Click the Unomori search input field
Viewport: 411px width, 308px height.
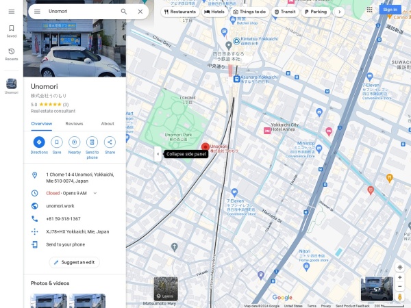(x=82, y=11)
